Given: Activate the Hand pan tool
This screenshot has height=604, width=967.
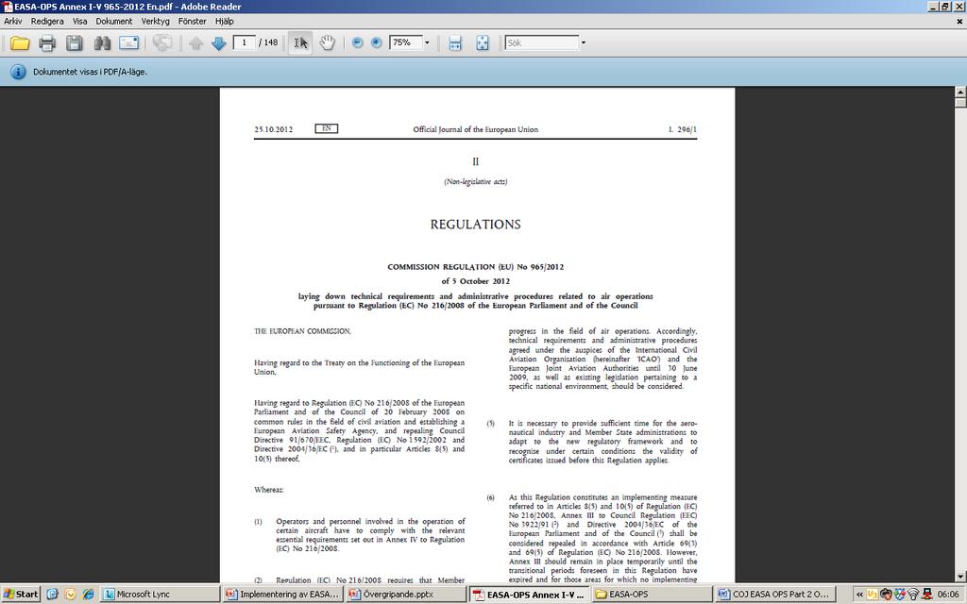Looking at the screenshot, I should pos(327,43).
